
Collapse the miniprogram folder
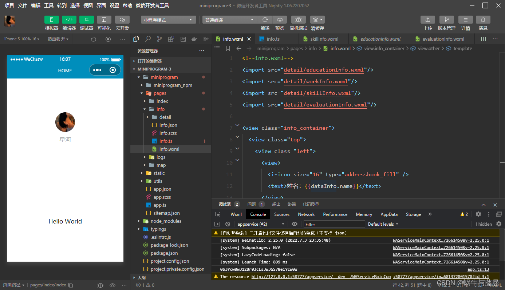pos(139,77)
